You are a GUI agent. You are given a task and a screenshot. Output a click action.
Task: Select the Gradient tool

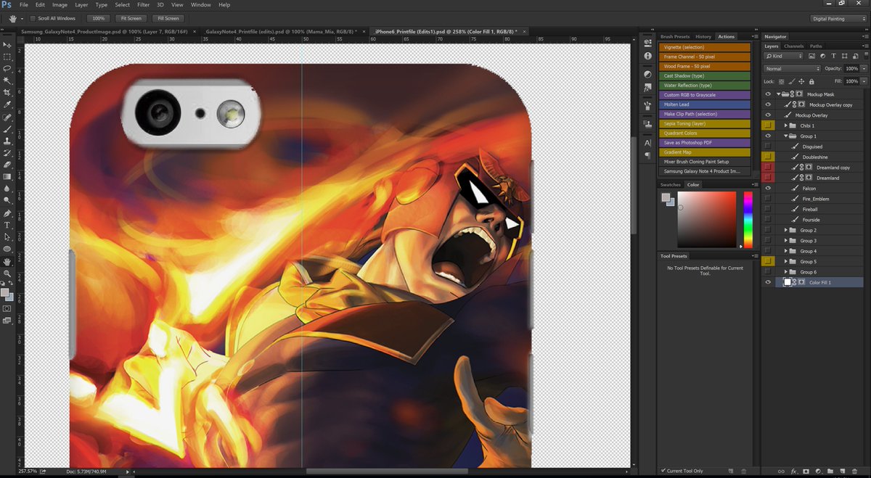[x=7, y=176]
